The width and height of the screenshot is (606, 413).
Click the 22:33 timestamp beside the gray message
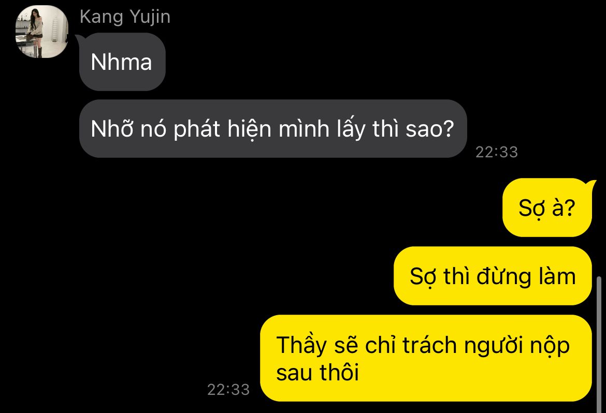pyautogui.click(x=497, y=152)
